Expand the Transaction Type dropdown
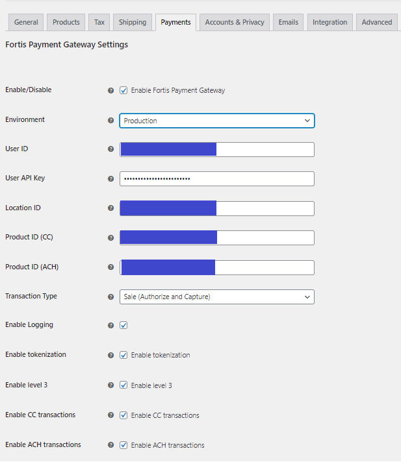Image resolution: width=401 pixels, height=462 pixels. pos(217,297)
